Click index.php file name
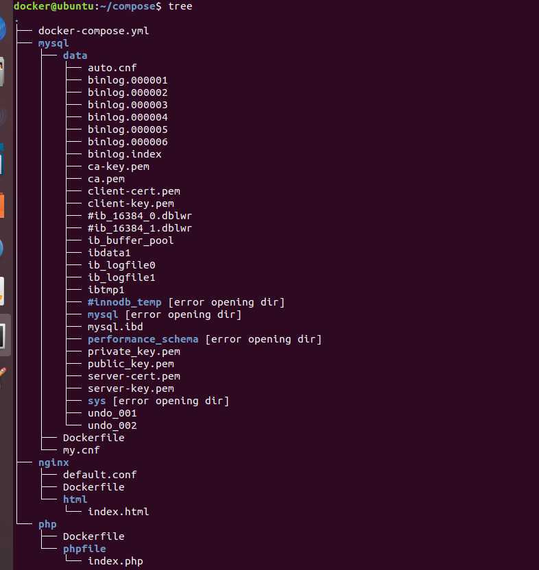The height and width of the screenshot is (570, 539). [x=115, y=562]
